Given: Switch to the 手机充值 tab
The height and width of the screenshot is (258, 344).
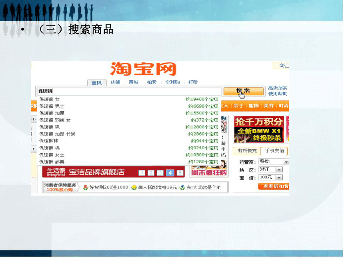Looking at the screenshot, I should 274,151.
